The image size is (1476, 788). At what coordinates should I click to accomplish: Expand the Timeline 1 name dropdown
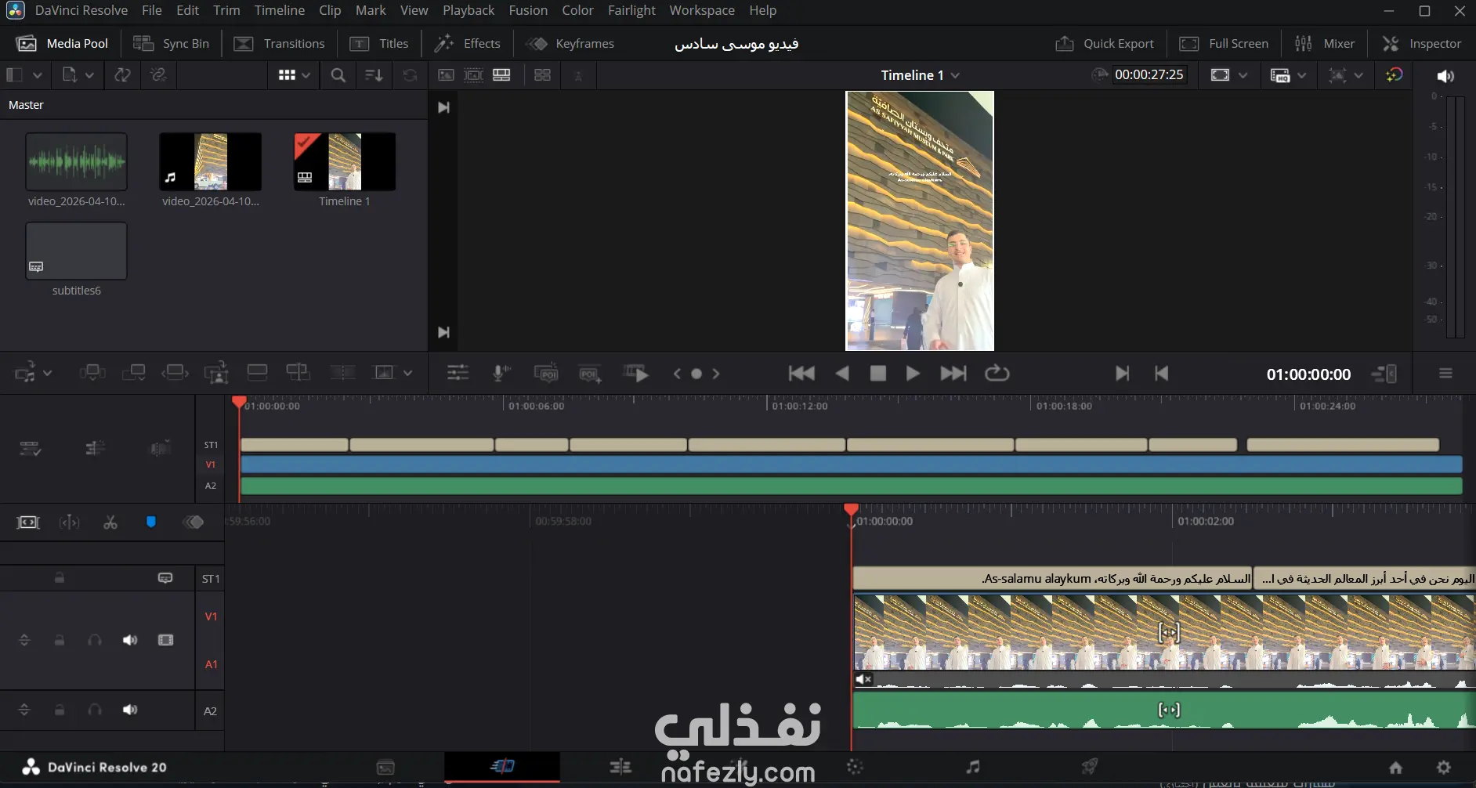(955, 75)
